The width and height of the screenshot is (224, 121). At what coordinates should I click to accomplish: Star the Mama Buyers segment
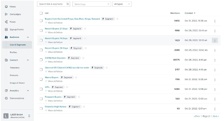(76, 77)
